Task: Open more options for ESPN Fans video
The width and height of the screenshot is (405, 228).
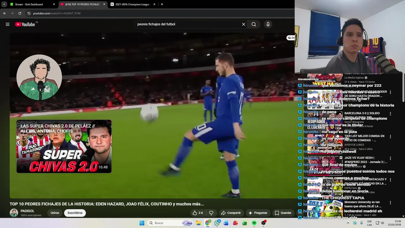Action: 390,180
